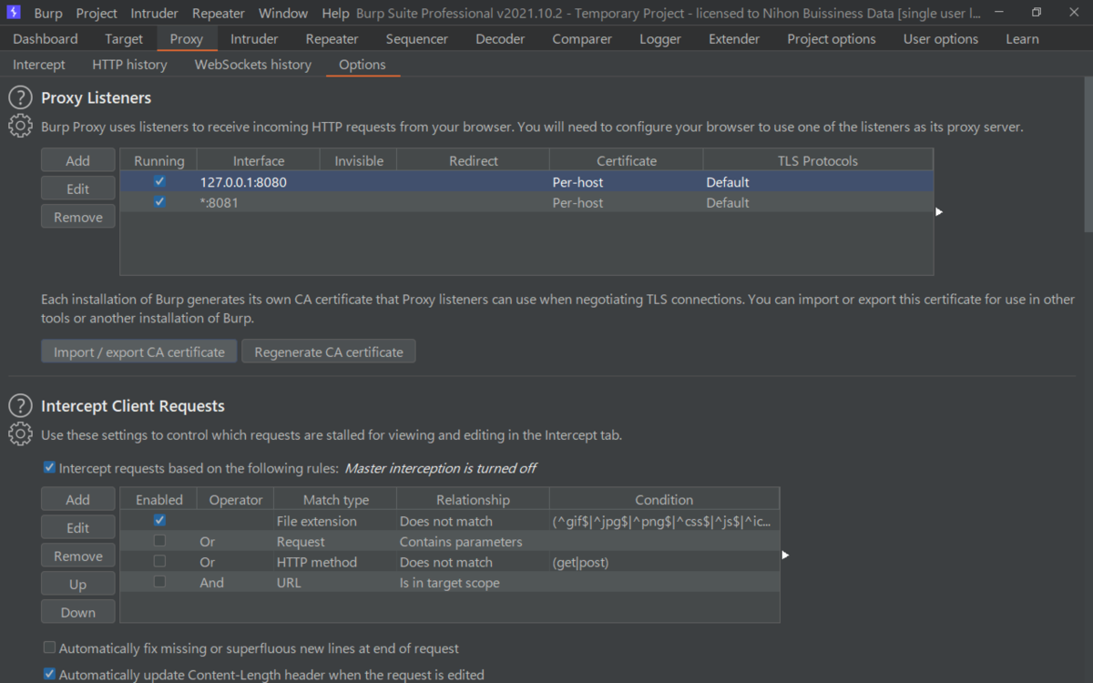This screenshot has width=1093, height=683.
Task: Edit the selected proxy listener
Action: pyautogui.click(x=78, y=189)
